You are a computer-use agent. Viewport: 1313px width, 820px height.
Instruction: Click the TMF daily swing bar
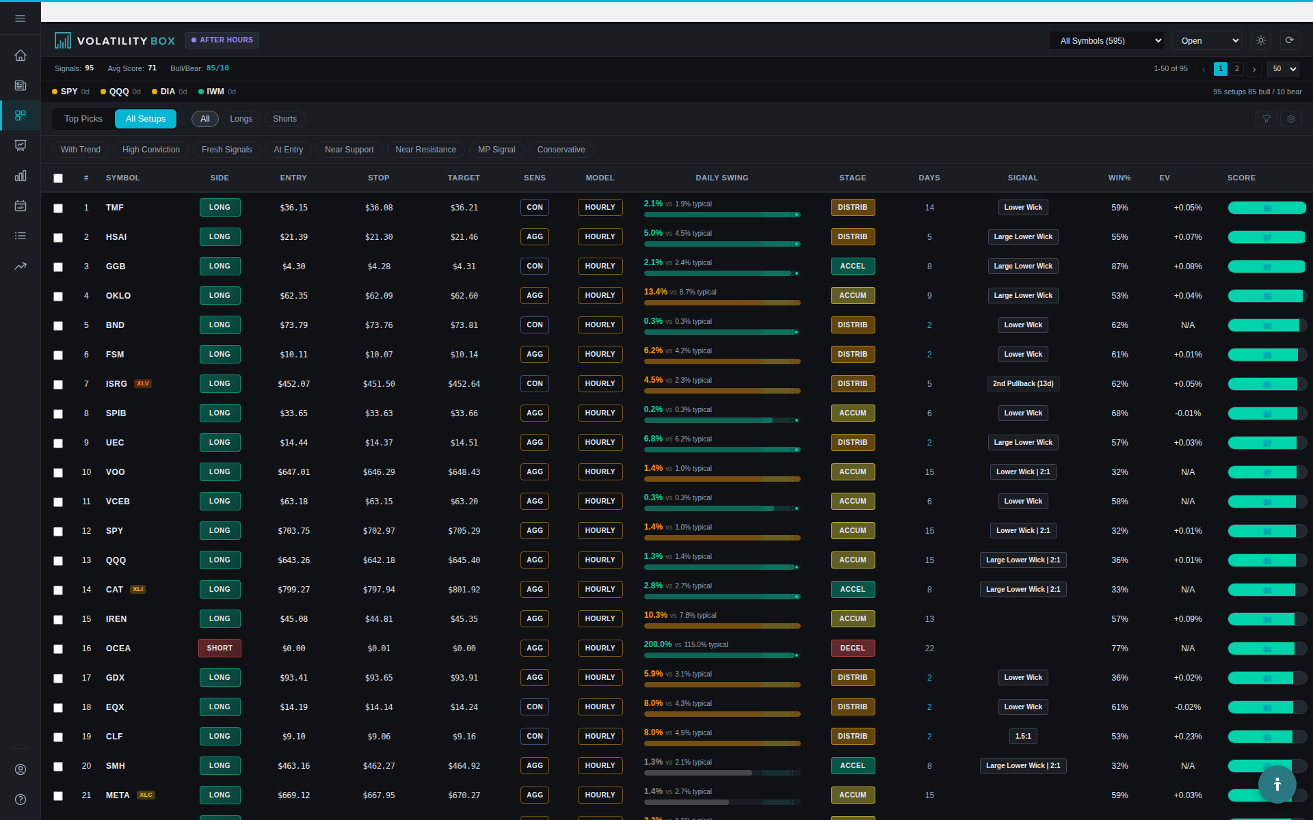[x=722, y=215]
